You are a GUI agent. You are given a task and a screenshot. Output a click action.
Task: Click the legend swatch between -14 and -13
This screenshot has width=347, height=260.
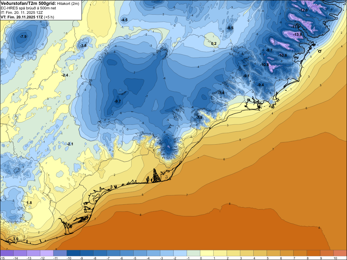point(20,253)
